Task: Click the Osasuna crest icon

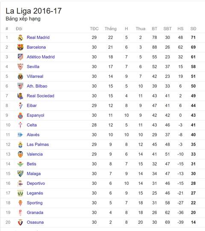Action: pos(20,222)
